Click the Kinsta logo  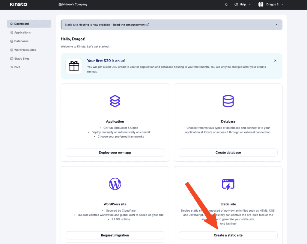click(x=18, y=4)
